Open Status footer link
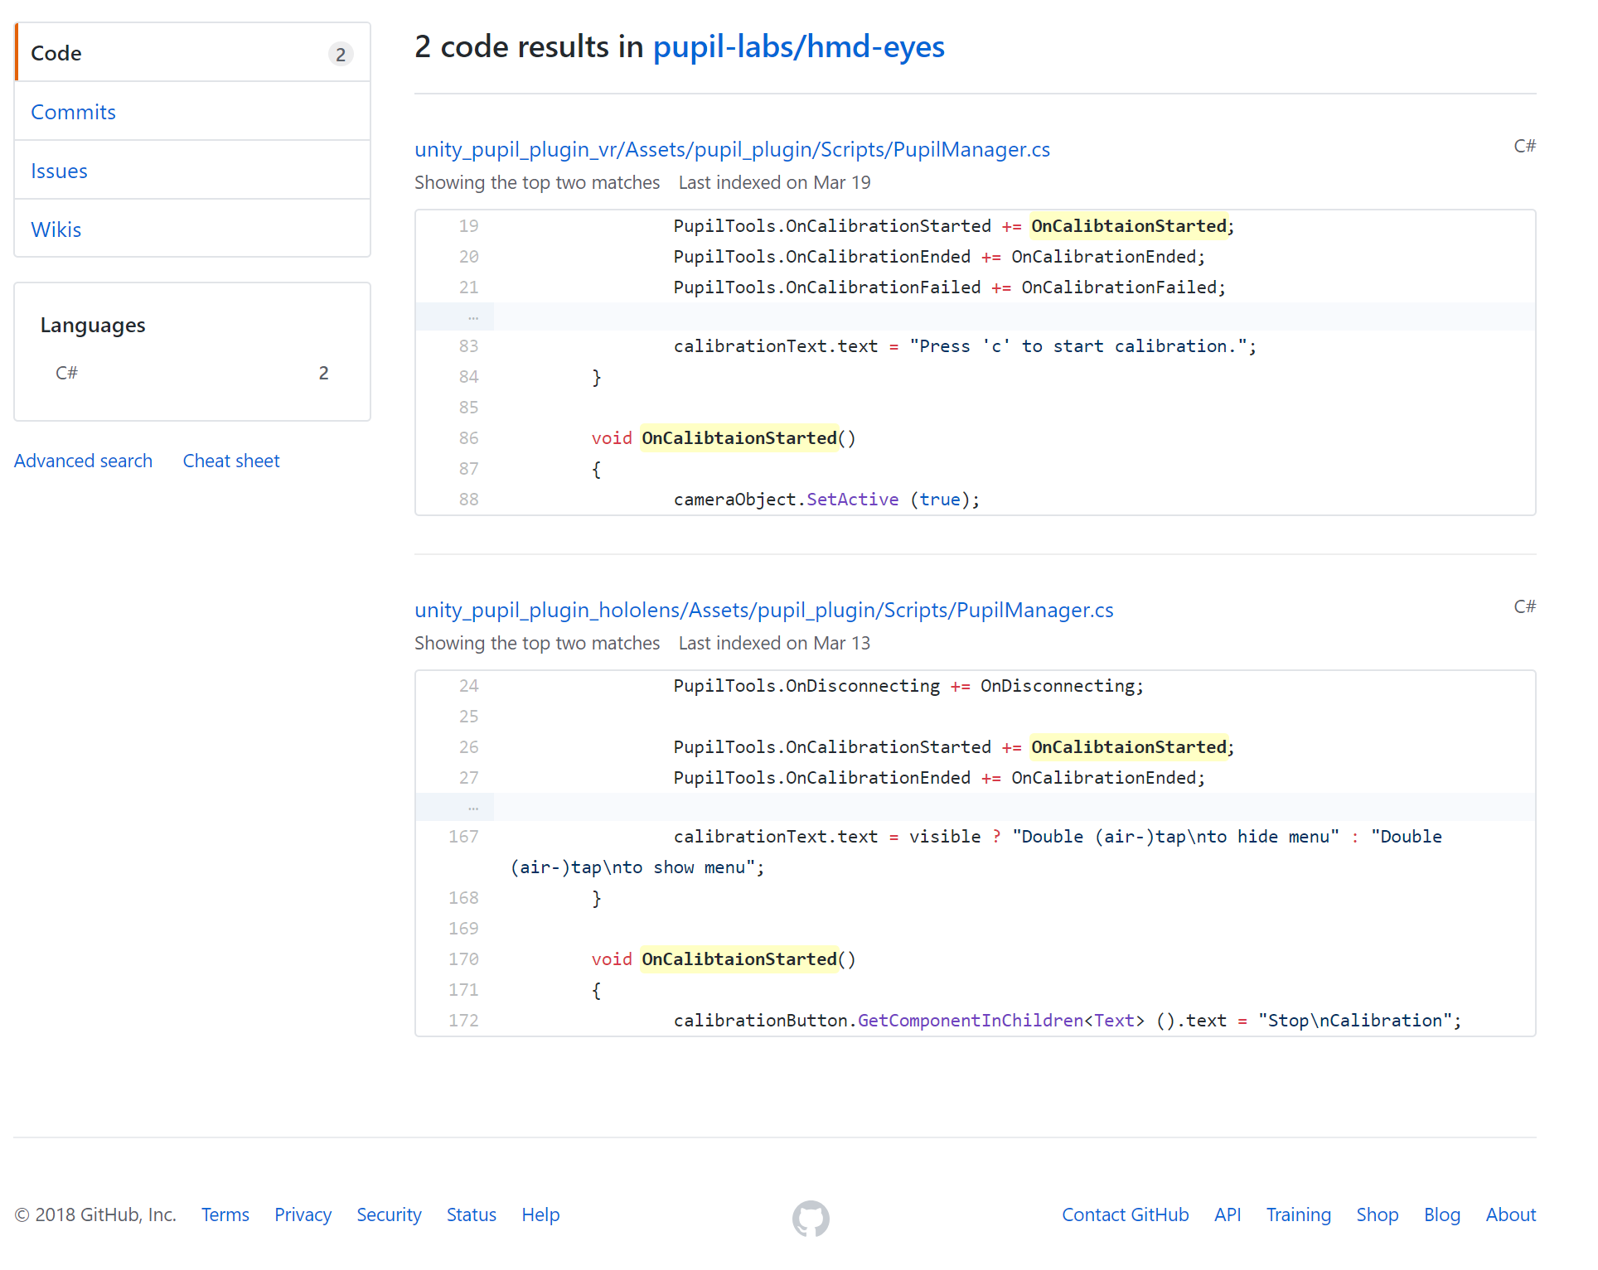Viewport: 1598px width, 1270px height. (x=472, y=1214)
